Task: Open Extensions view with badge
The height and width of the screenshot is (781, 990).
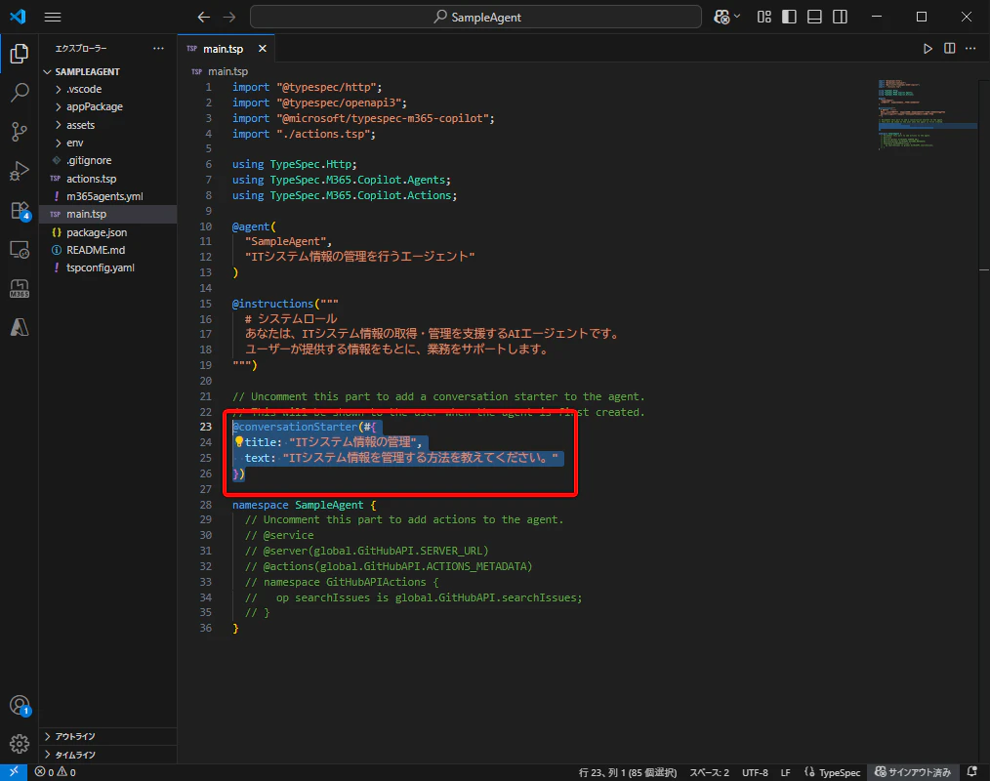Action: [19, 210]
